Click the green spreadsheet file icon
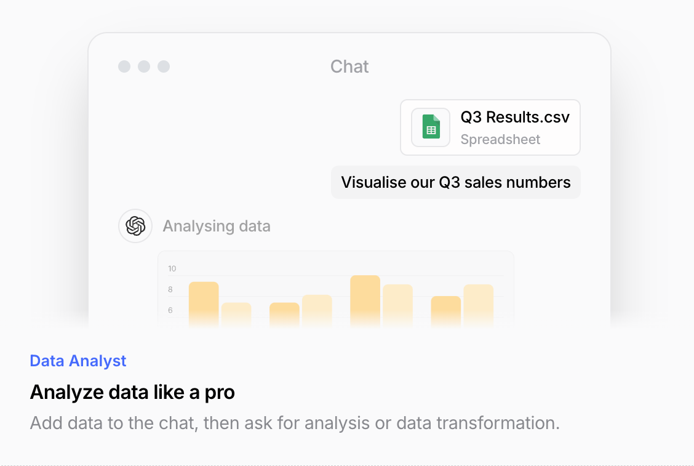The width and height of the screenshot is (694, 466). (430, 127)
